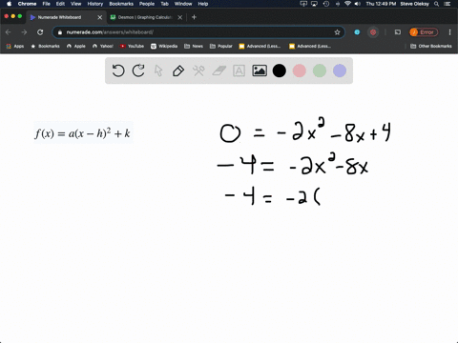The width and height of the screenshot is (458, 343).
Task: Select the text box tool
Action: [239, 71]
